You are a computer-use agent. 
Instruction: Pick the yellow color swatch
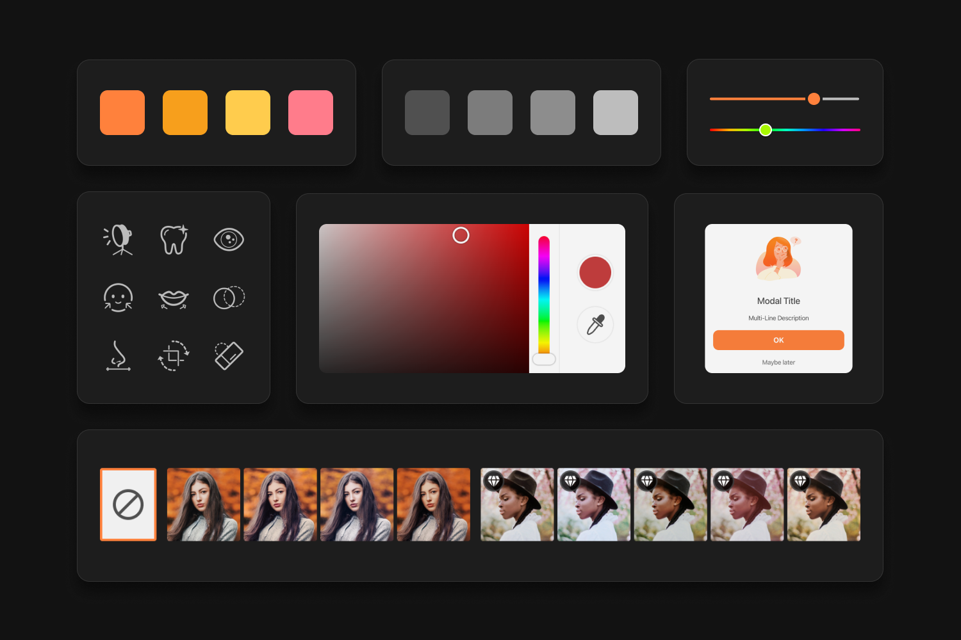[248, 113]
